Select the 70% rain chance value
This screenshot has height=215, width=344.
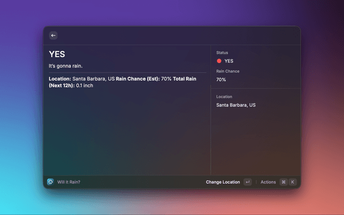point(221,80)
